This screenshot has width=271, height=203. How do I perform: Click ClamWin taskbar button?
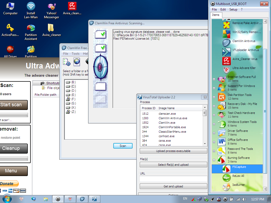(82, 199)
